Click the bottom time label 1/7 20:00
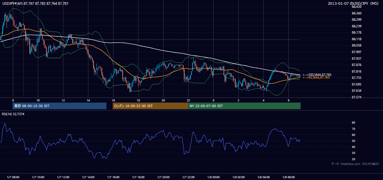Viewport: 383px width, 180px height. 163,177
